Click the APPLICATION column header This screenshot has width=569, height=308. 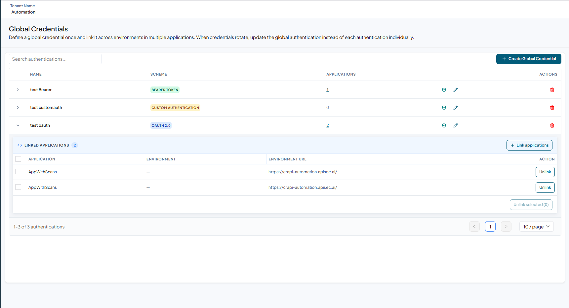pyautogui.click(x=42, y=159)
